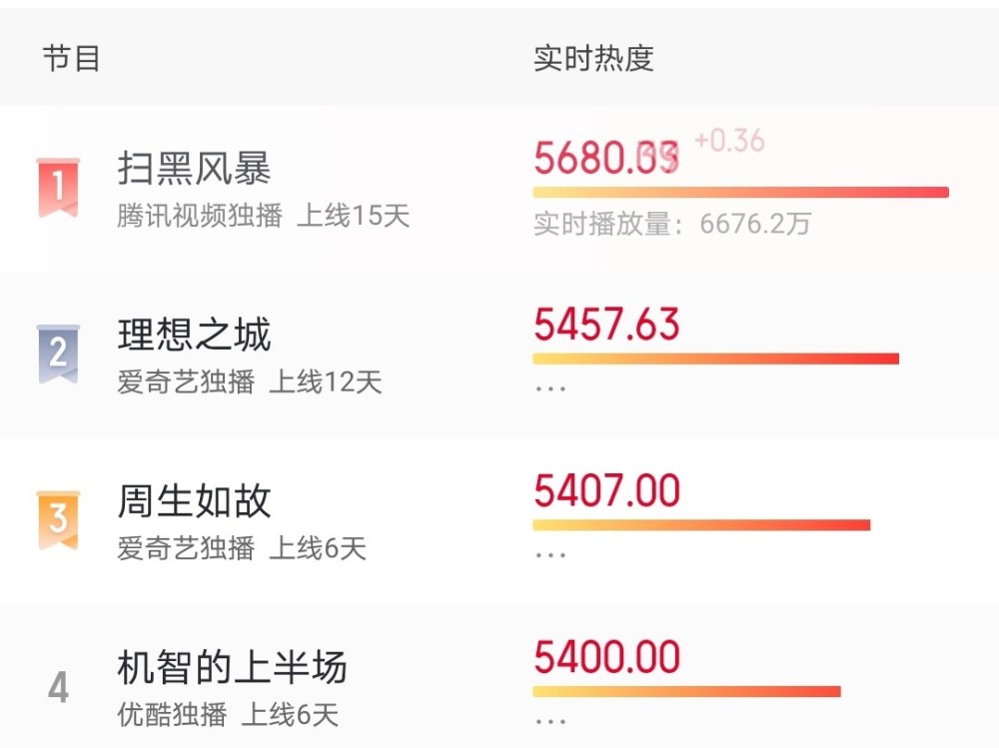Click the 节目 column header
The width and height of the screenshot is (999, 748).
click(71, 59)
